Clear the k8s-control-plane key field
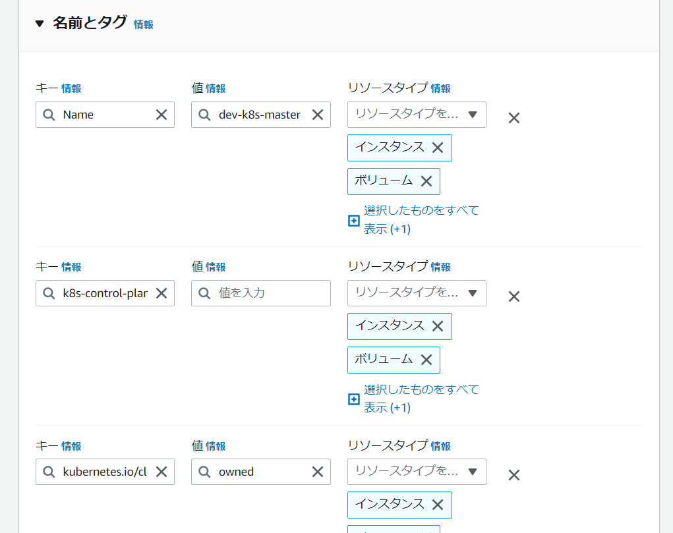The image size is (673, 533). (x=161, y=293)
